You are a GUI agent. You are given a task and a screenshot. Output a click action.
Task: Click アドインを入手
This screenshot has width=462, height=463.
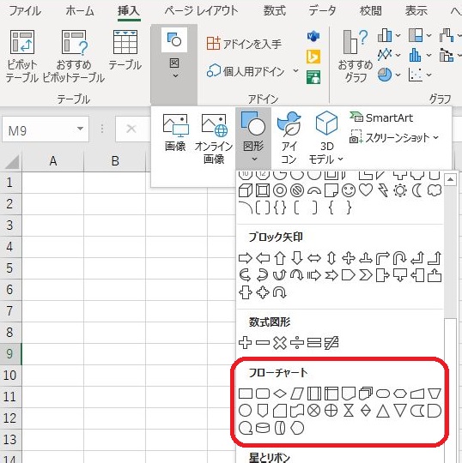coord(244,44)
